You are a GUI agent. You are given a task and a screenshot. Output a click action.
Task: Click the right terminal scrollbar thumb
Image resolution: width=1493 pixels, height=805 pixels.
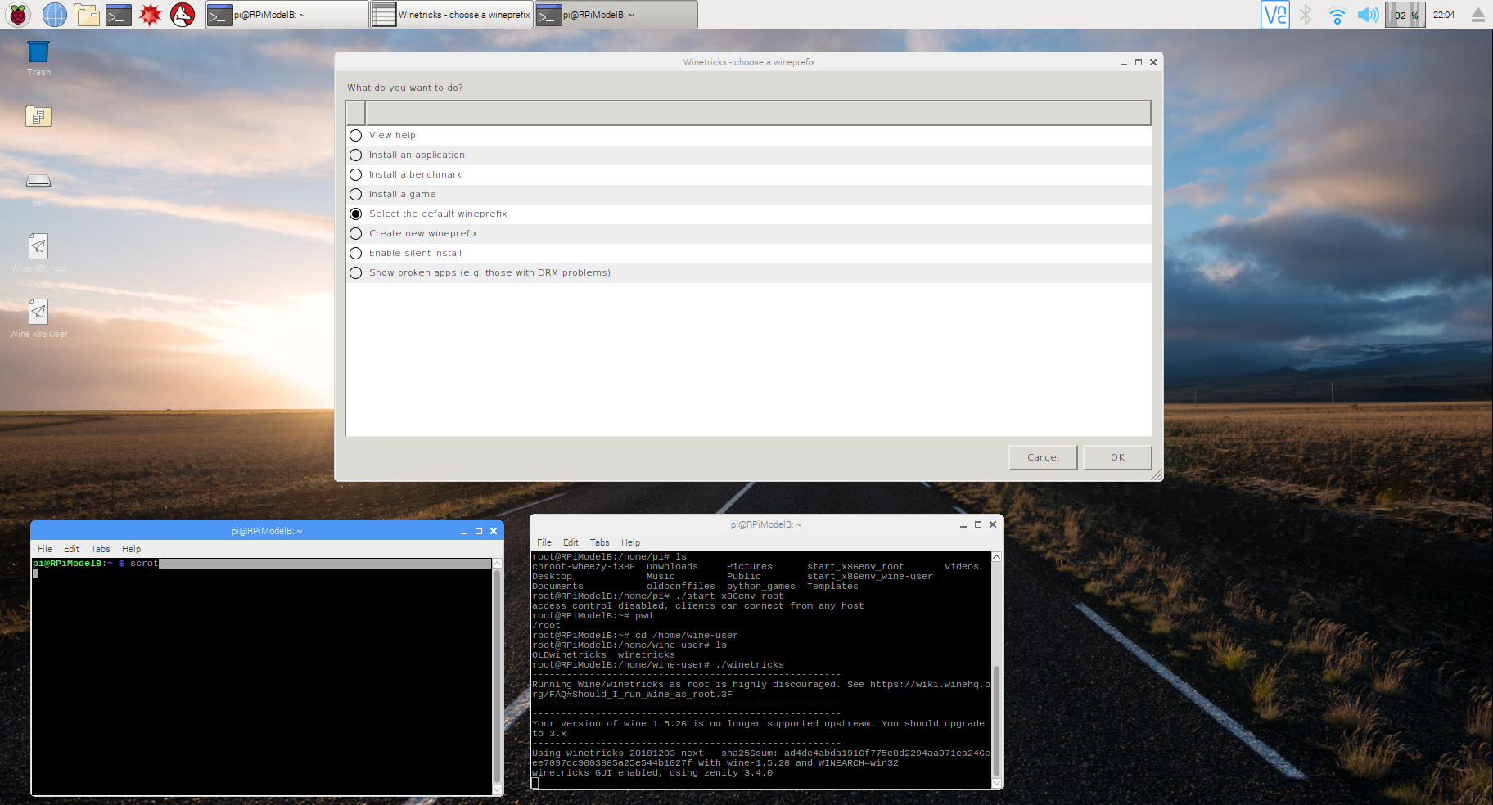996,722
